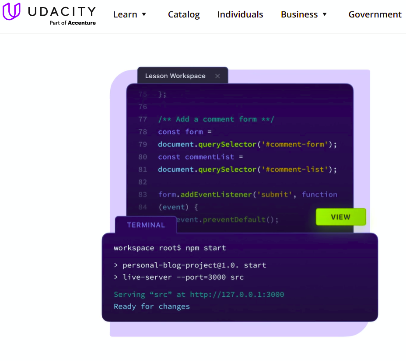This screenshot has height=361, width=406.
Task: Click 'Ready for changes' terminal message
Action: pos(152,306)
